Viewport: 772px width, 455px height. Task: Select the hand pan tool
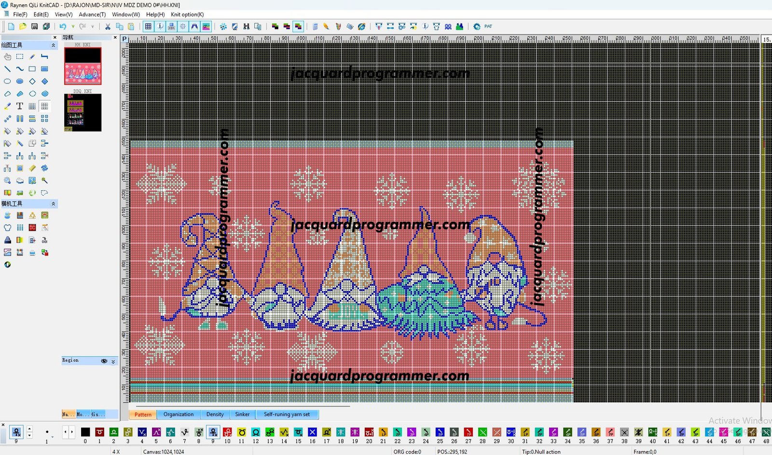click(7, 56)
